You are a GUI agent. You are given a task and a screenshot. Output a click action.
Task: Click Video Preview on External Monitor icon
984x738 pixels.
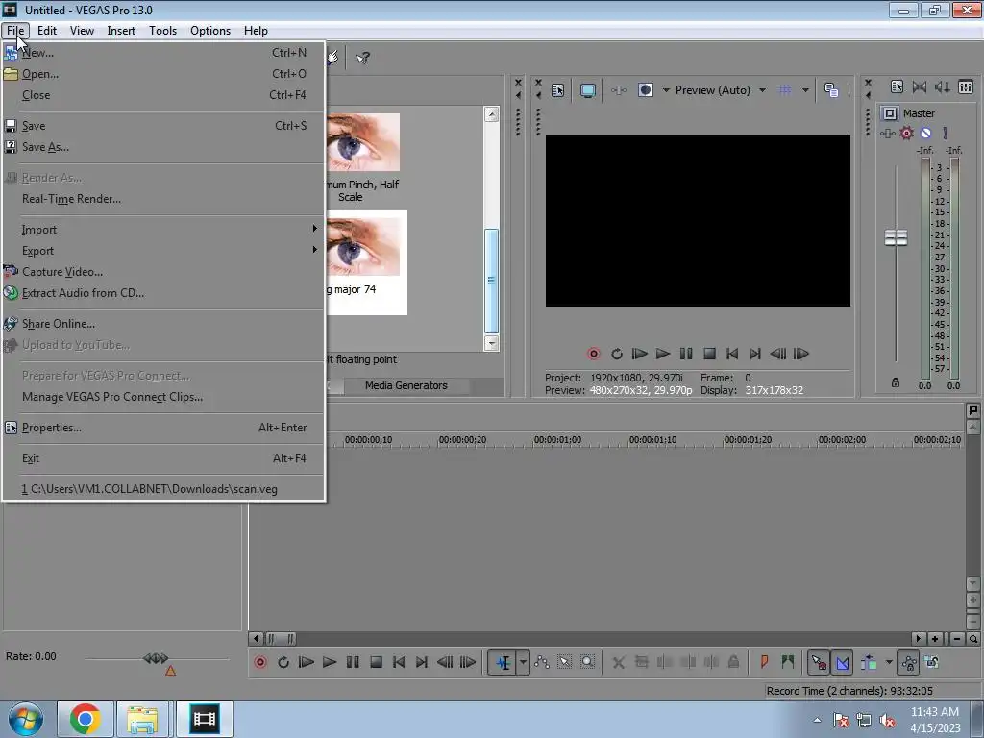587,90
